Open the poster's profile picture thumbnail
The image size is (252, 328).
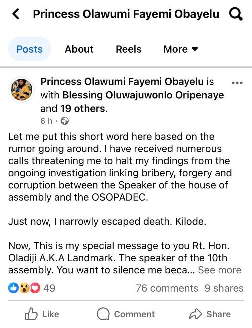click(22, 90)
